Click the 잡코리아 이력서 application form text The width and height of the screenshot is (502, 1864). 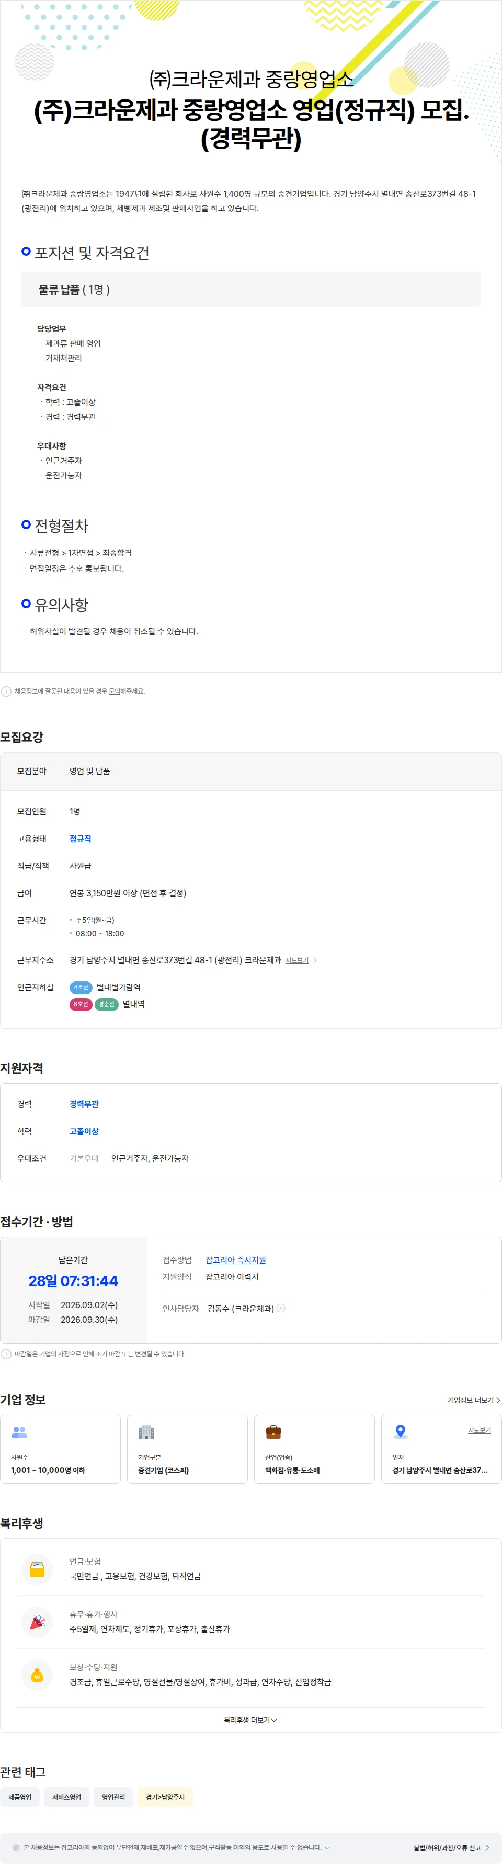[x=232, y=1277]
